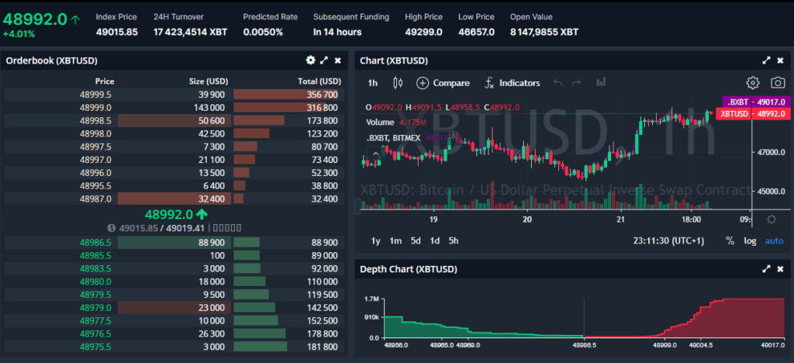Close the Orderbook panel
This screenshot has height=363, width=794.
338,60
